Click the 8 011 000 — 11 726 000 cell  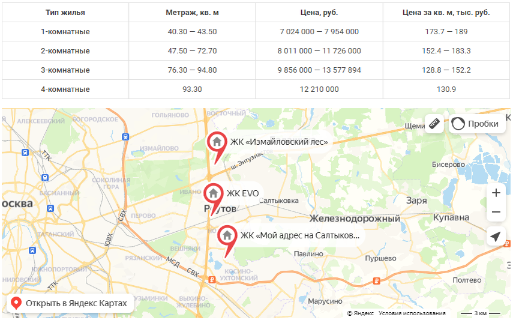[x=319, y=51]
